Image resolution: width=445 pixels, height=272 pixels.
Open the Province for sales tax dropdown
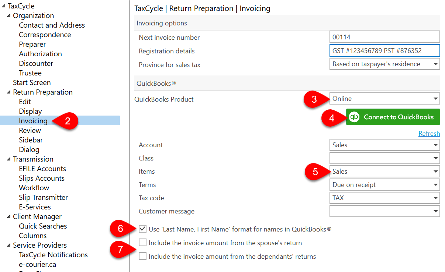click(384, 64)
